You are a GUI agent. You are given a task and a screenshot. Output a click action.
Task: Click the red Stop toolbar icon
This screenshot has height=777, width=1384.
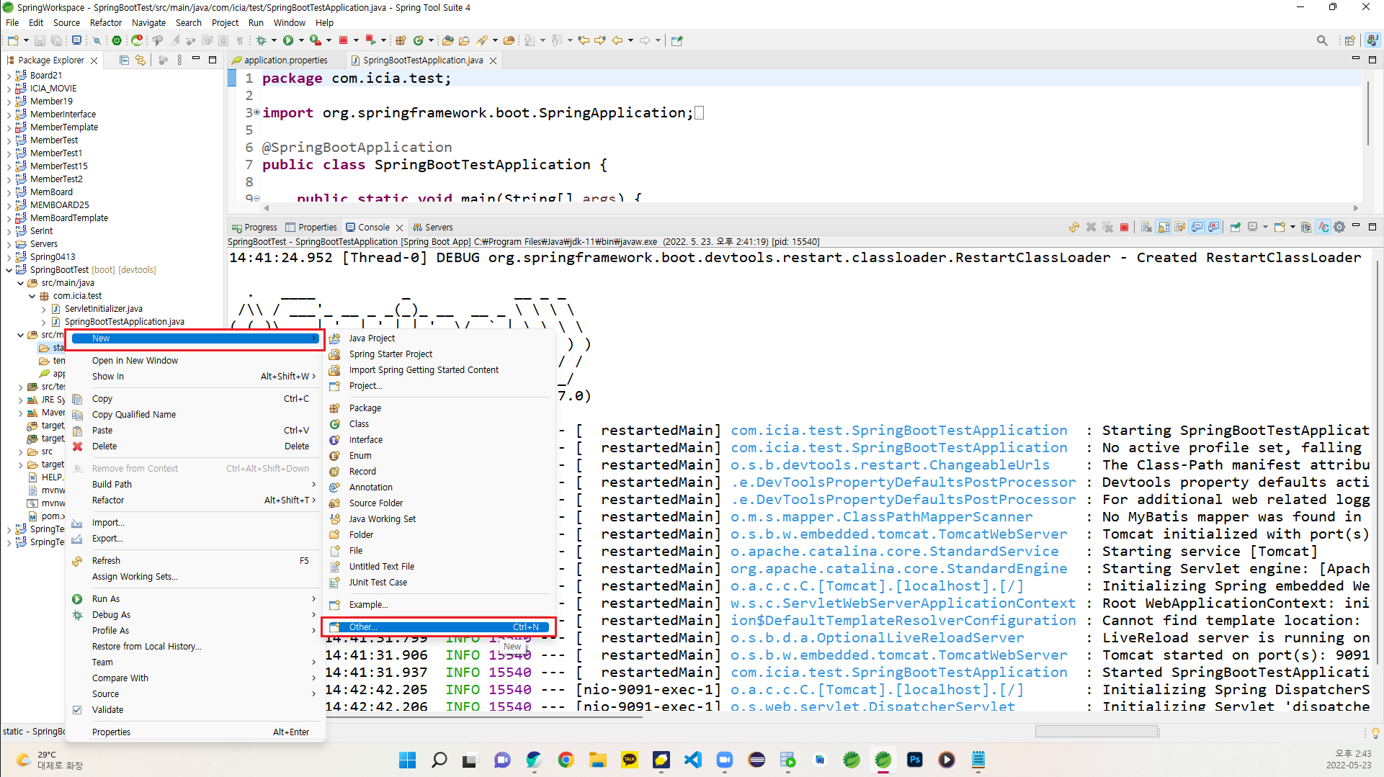(x=344, y=41)
